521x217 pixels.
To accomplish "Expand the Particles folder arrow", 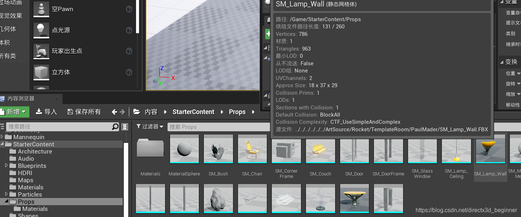I will tap(7, 194).
